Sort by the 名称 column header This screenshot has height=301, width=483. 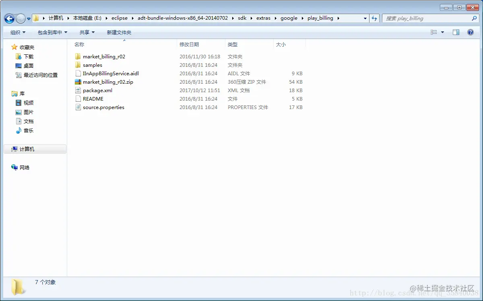(x=79, y=44)
